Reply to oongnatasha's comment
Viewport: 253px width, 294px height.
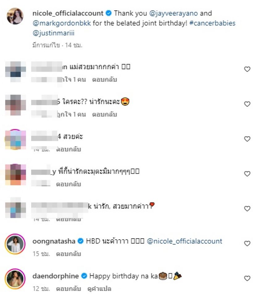(x=68, y=254)
